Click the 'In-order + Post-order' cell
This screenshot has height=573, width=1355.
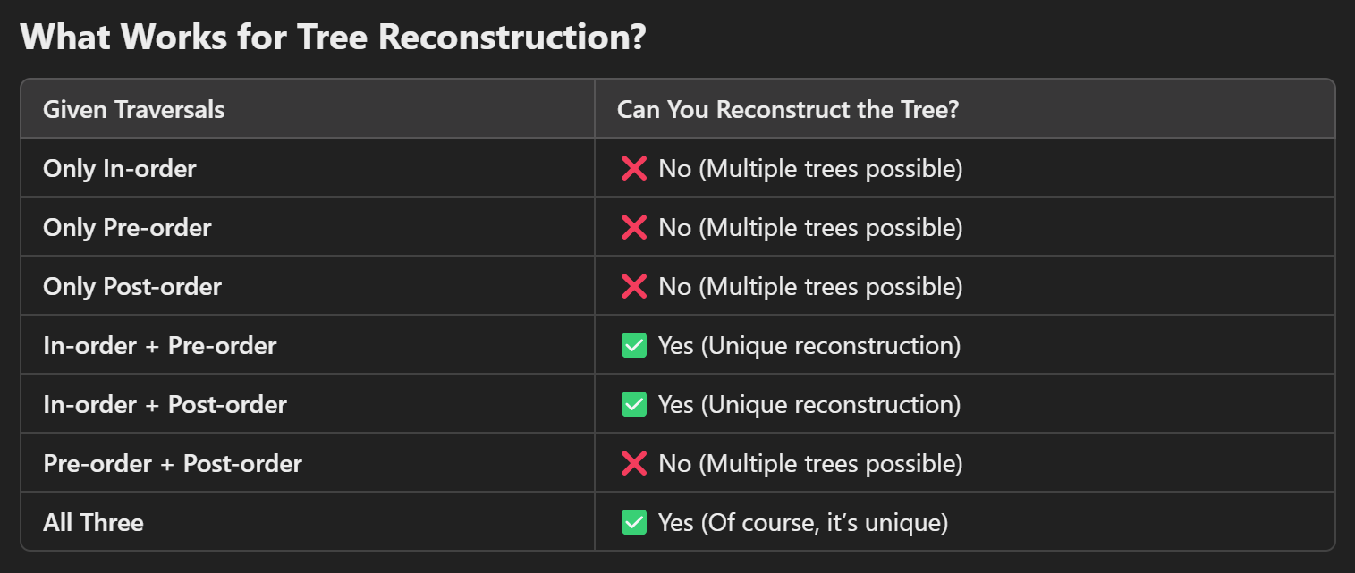tap(165, 404)
